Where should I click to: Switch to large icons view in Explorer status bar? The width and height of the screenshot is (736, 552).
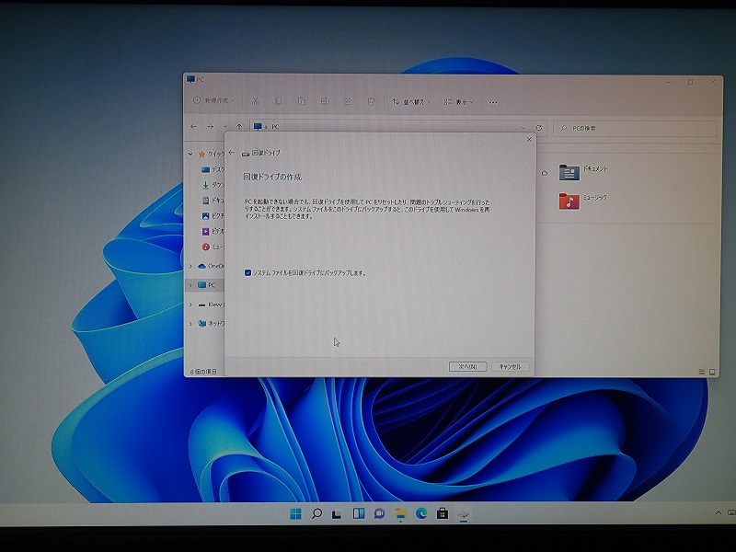point(712,372)
